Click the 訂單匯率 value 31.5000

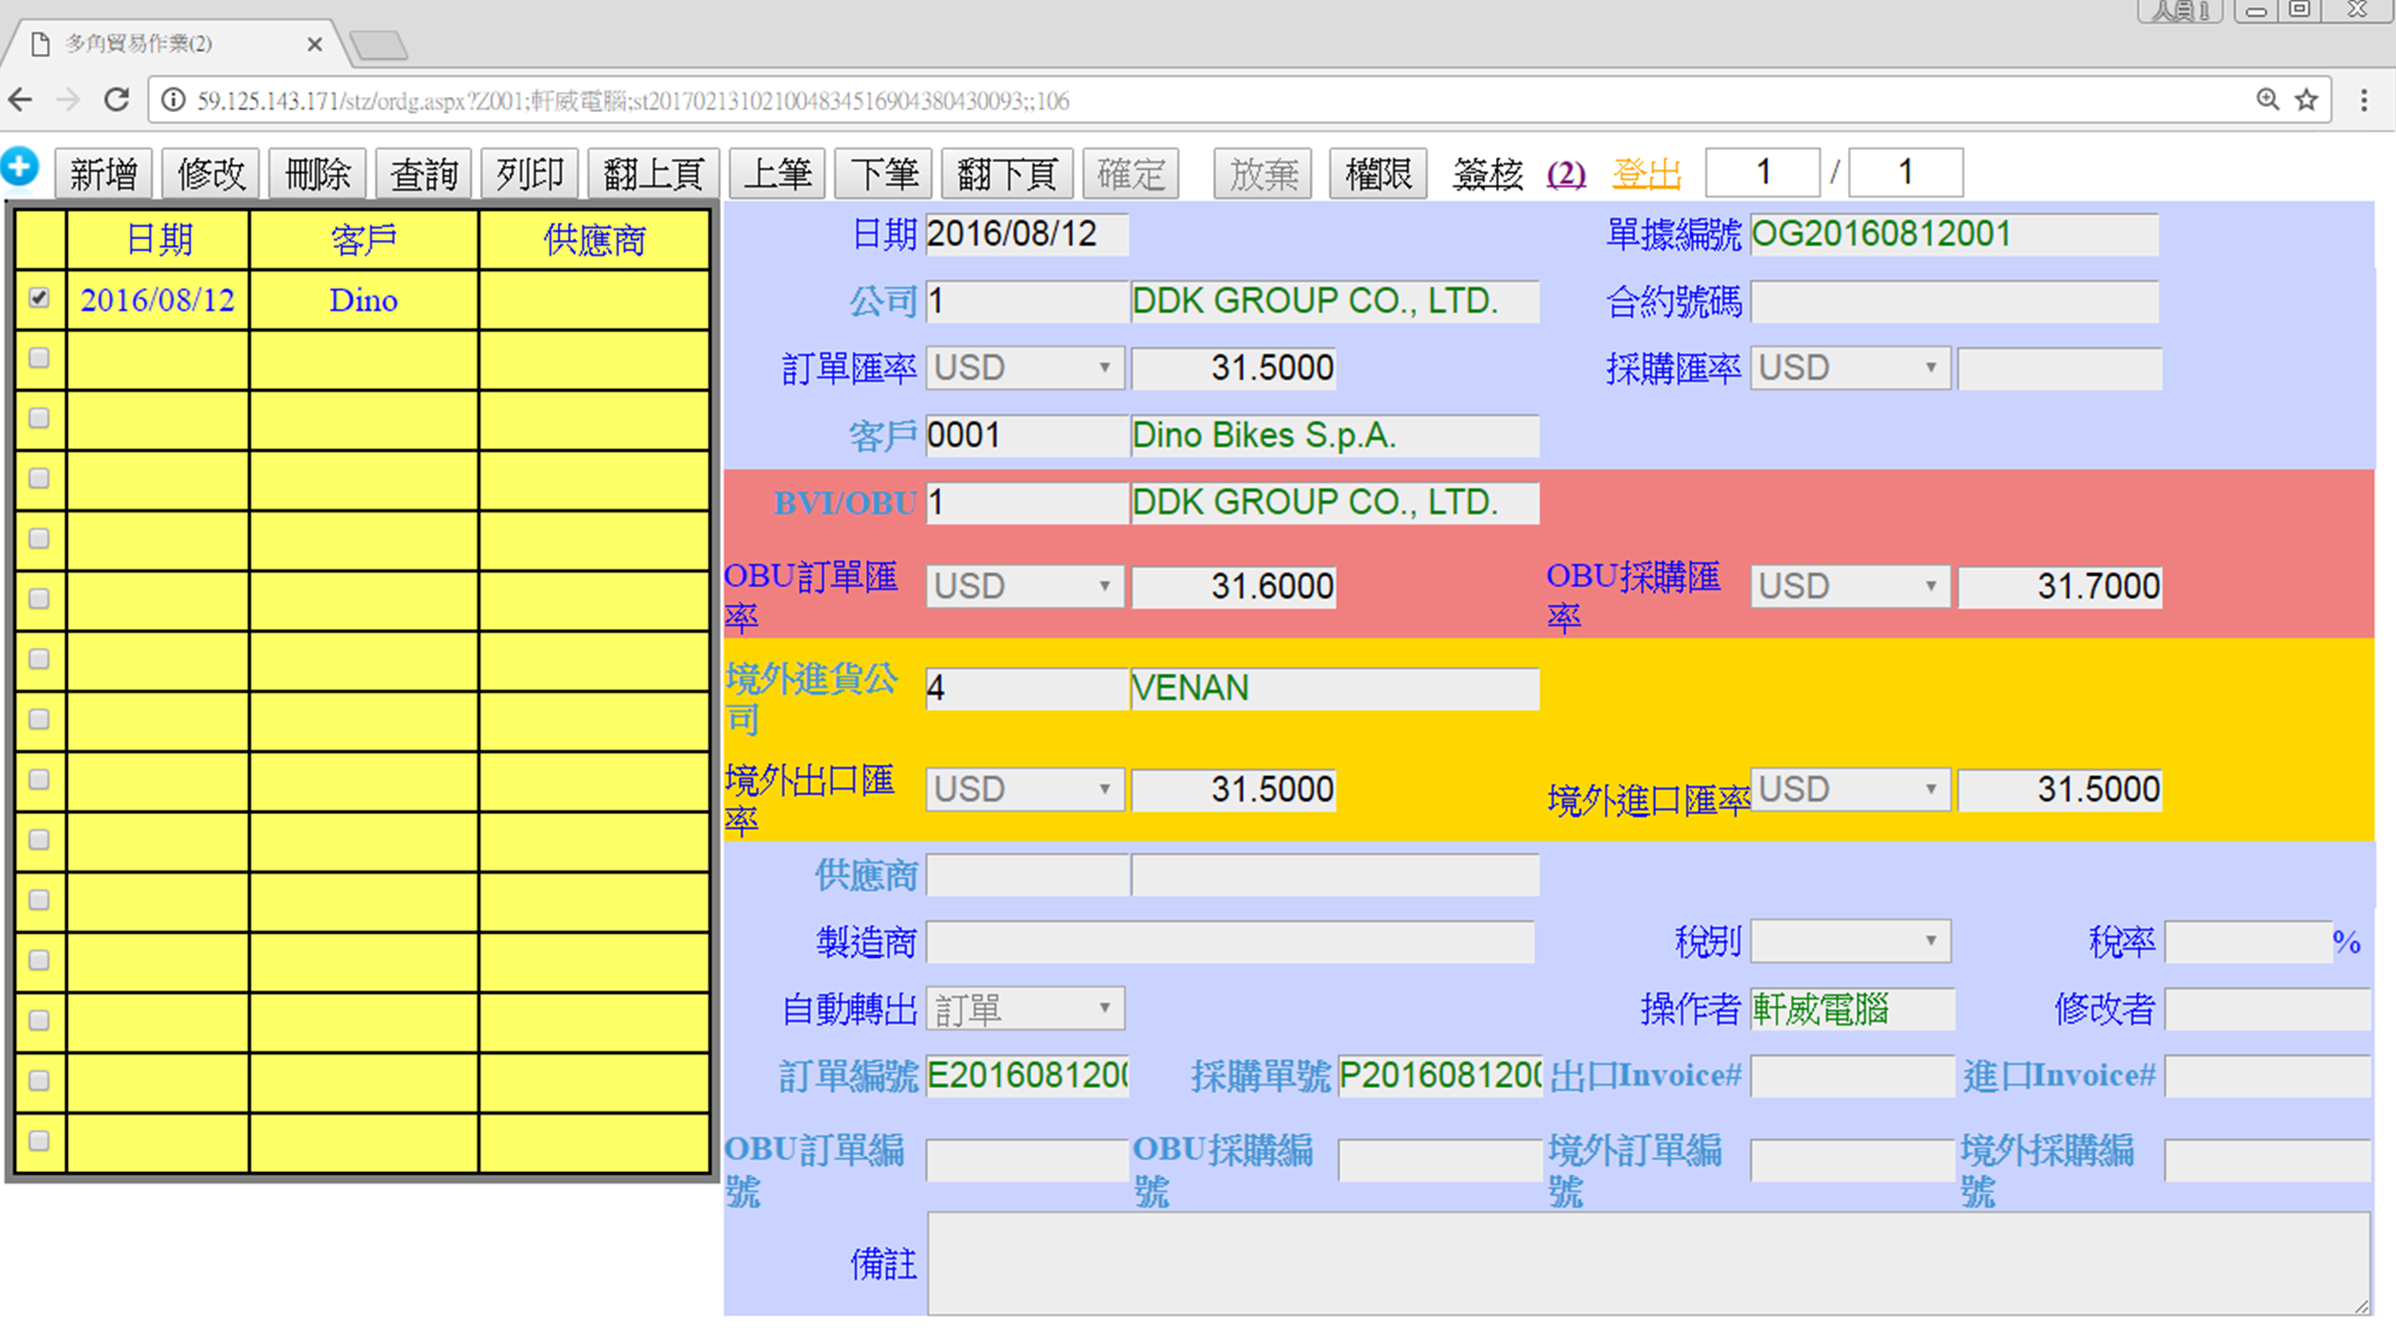pos(1233,369)
